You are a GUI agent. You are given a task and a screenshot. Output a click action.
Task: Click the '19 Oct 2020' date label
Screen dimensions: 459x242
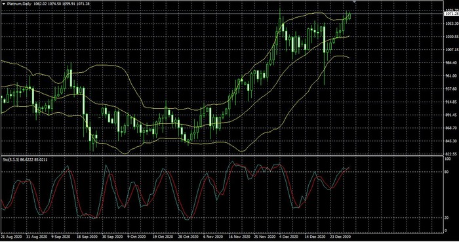(163, 237)
